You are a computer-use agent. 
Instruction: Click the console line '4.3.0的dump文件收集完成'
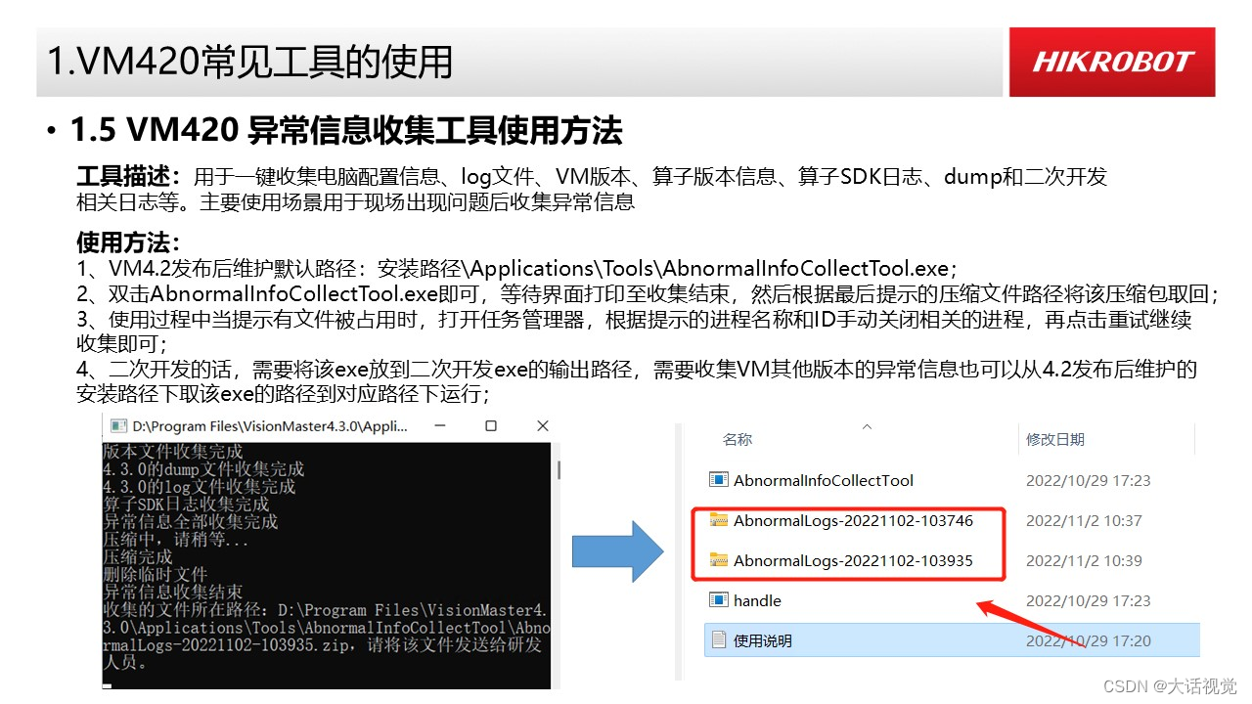coord(203,469)
